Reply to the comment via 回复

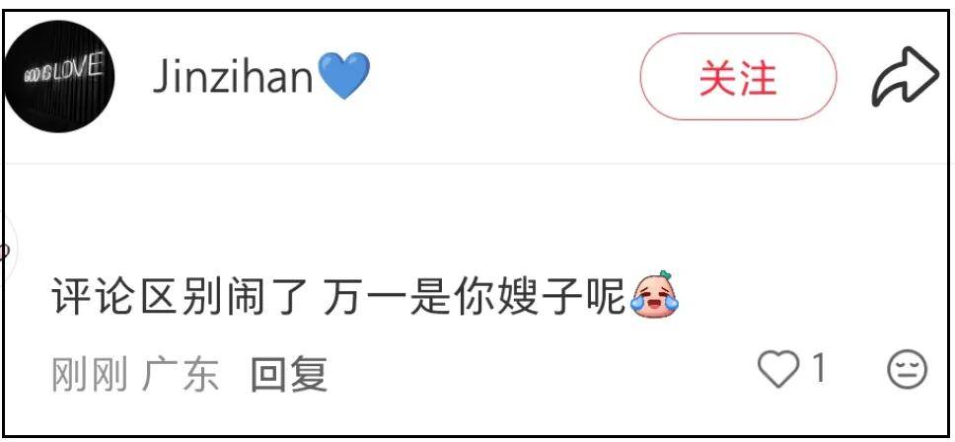coord(289,373)
